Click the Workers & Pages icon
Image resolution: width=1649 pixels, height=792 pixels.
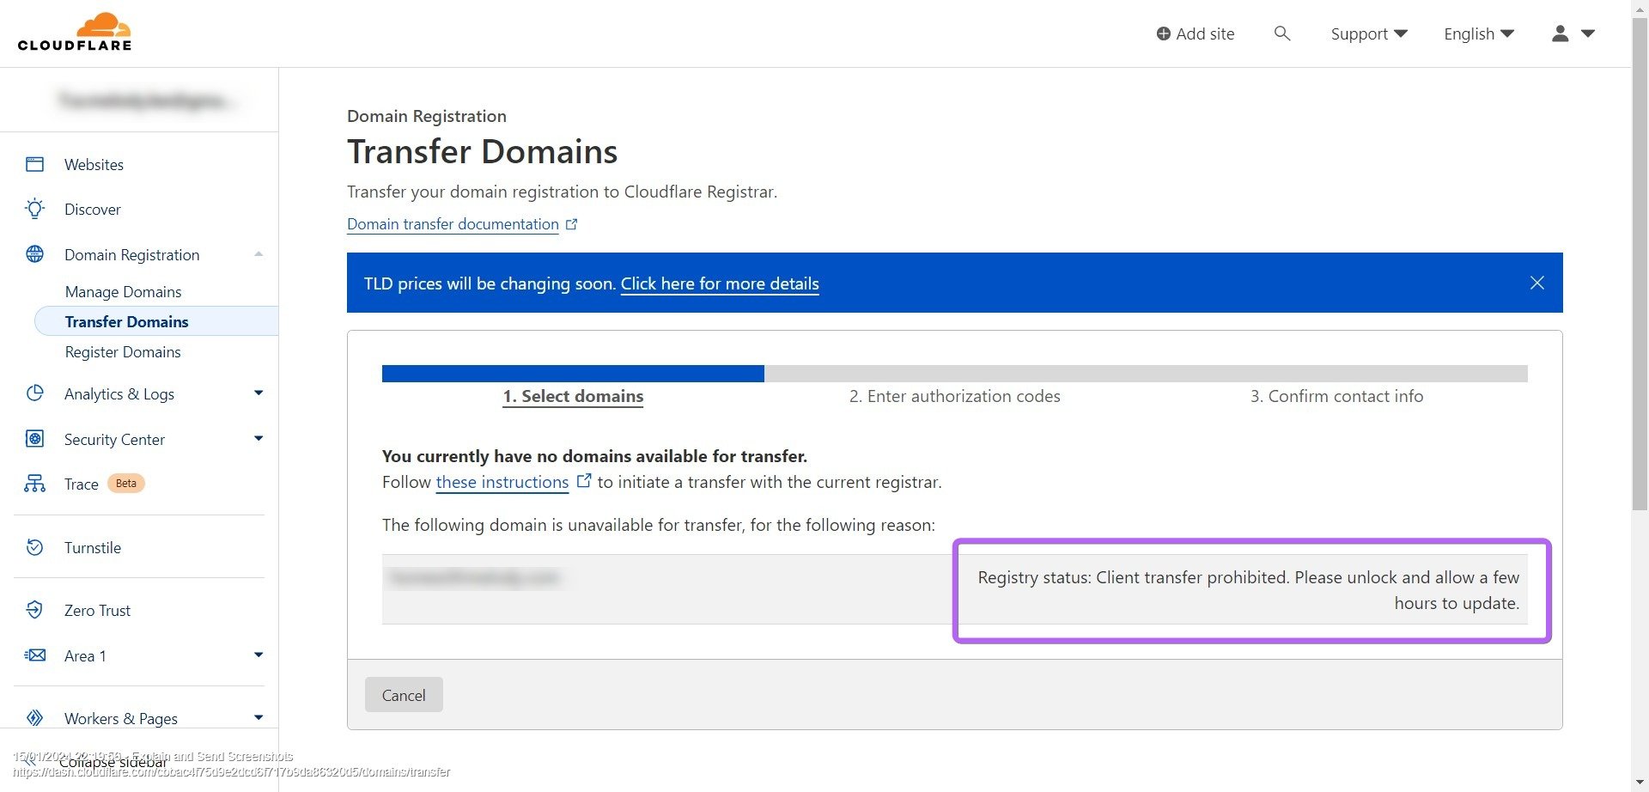click(34, 718)
